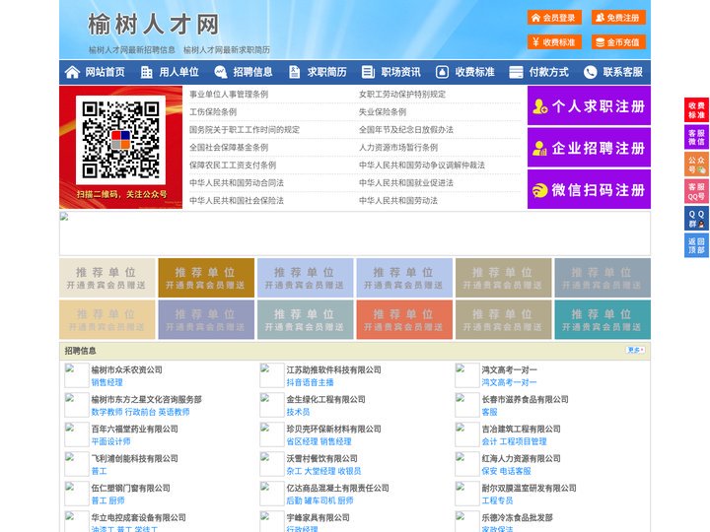Open the orange 公众号 side widget
The height and width of the screenshot is (532, 710).
point(696,165)
